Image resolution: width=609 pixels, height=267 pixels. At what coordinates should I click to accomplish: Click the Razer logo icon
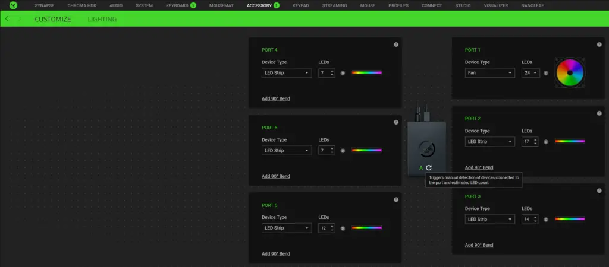click(13, 5)
